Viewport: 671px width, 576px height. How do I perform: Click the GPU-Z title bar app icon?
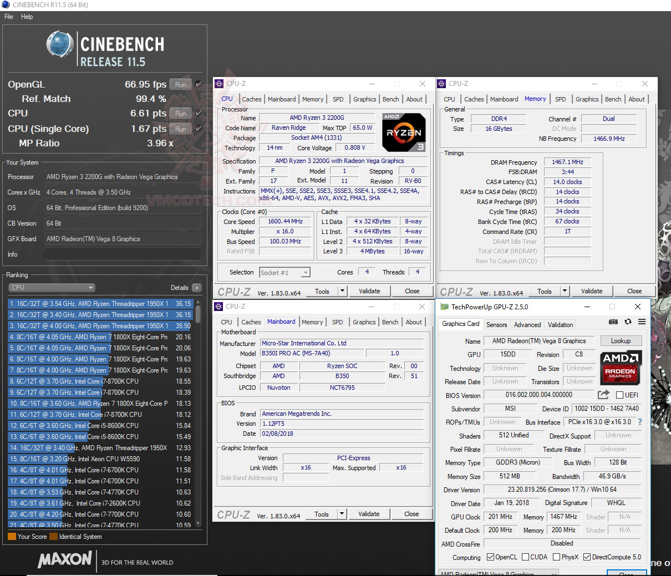coord(444,307)
